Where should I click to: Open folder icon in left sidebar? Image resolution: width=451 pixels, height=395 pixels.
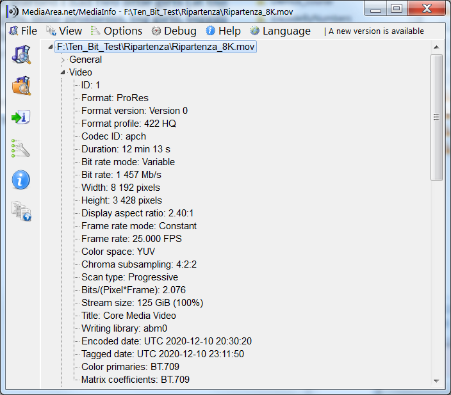click(21, 85)
